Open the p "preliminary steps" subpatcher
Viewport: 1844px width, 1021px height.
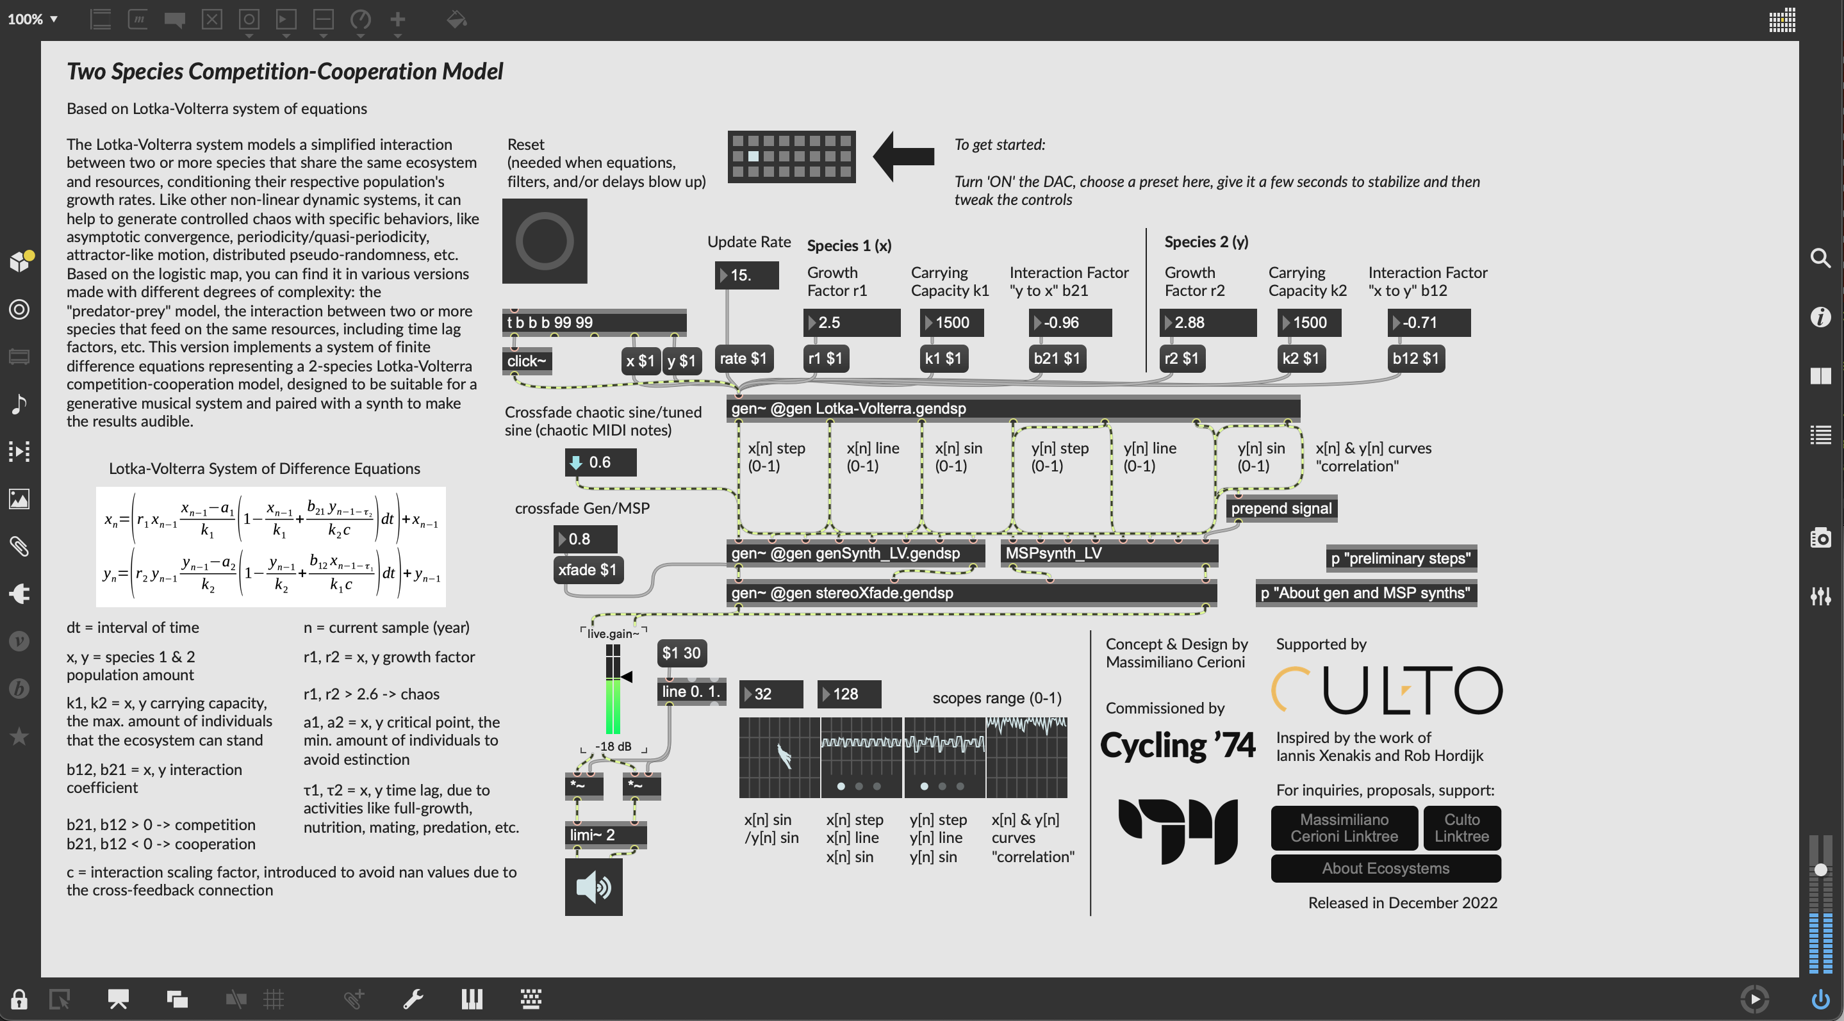(1401, 558)
